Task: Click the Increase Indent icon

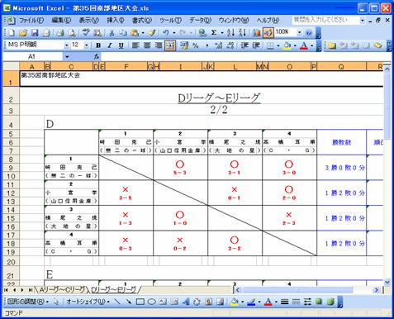Action: [x=256, y=45]
